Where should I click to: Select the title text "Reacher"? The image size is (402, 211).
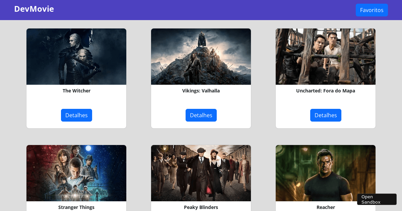point(326,207)
